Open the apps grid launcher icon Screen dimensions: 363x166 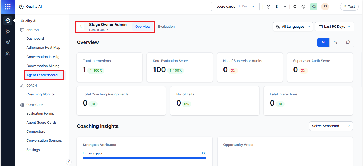tap(8, 7)
